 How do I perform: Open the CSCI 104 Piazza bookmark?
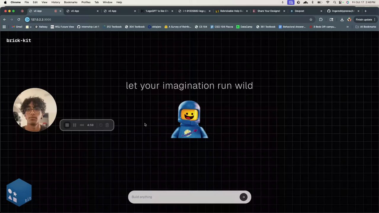click(x=221, y=27)
